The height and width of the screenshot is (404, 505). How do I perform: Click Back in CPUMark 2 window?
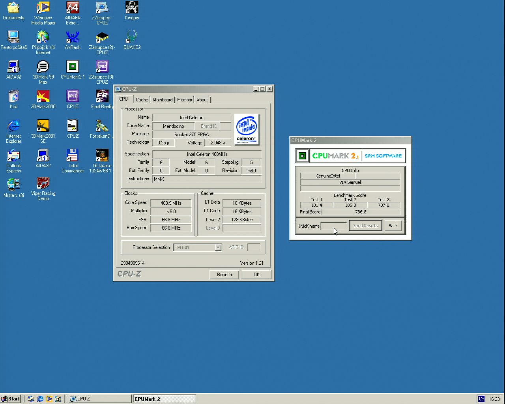click(x=393, y=226)
